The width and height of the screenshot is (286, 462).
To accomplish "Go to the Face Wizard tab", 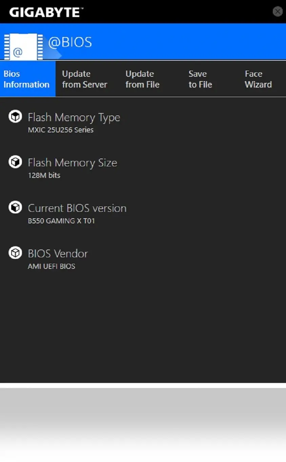I will [258, 79].
